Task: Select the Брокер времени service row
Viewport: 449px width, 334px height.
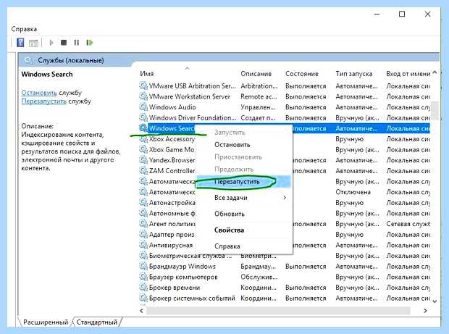Action: click(x=285, y=288)
